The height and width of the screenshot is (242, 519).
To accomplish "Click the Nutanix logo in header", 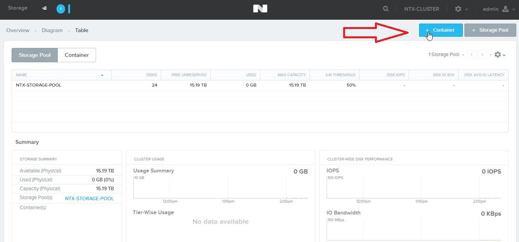I will click(260, 9).
